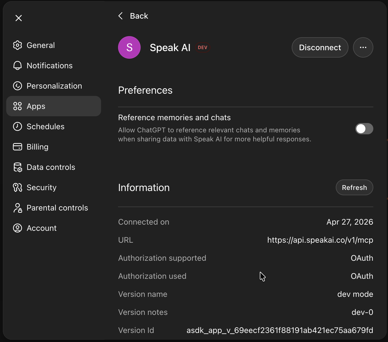Open General settings tab
This screenshot has width=388, height=342.
54,45
